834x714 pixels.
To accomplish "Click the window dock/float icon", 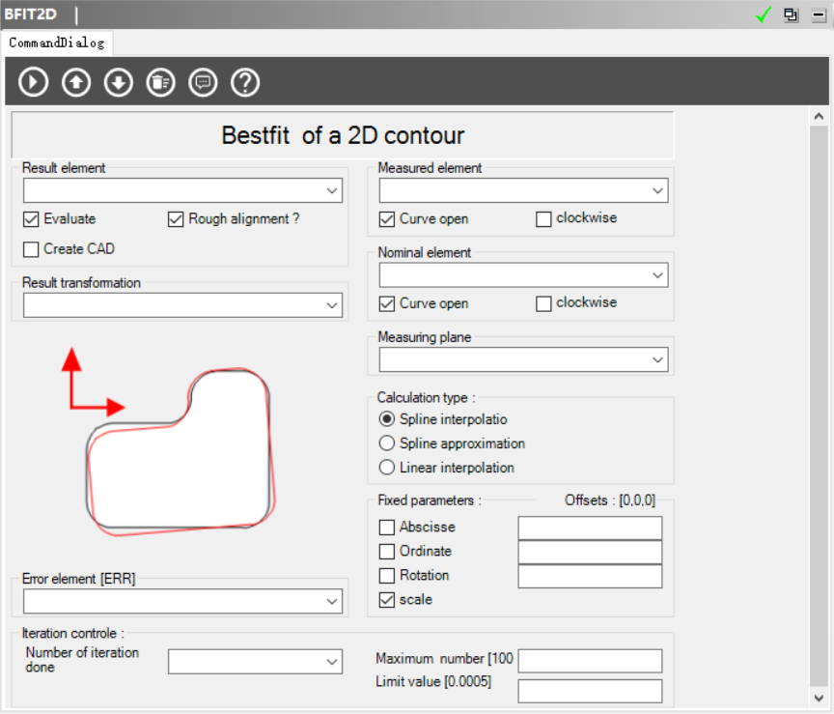I will [792, 14].
